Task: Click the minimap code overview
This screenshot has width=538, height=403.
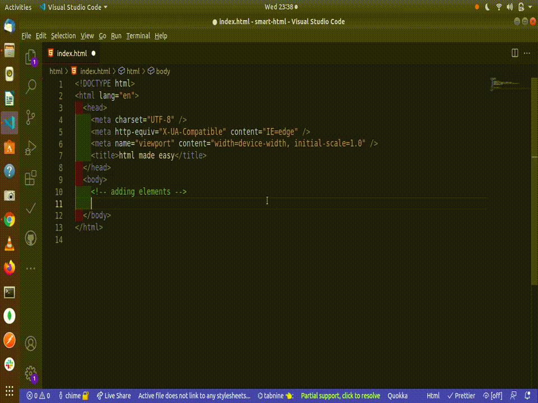Action: click(x=509, y=84)
